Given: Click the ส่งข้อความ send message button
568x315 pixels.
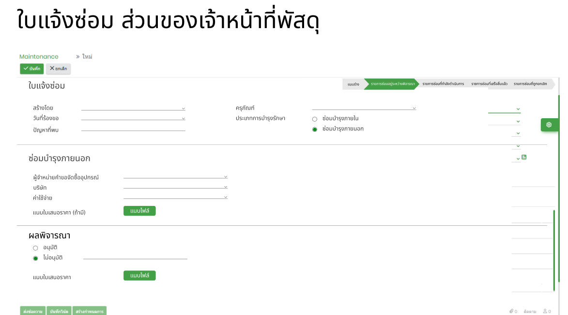Looking at the screenshot, I should tap(33, 311).
